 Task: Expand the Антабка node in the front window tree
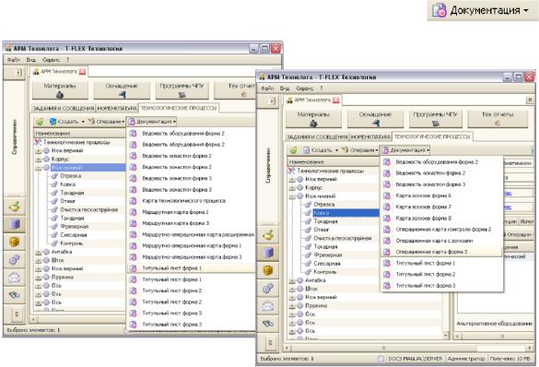(292, 280)
